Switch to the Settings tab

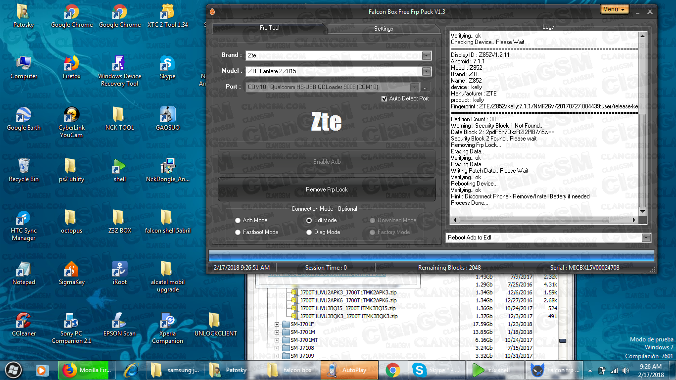[383, 29]
